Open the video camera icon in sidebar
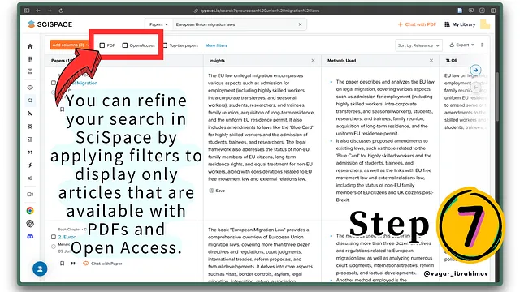 [x=30, y=195]
